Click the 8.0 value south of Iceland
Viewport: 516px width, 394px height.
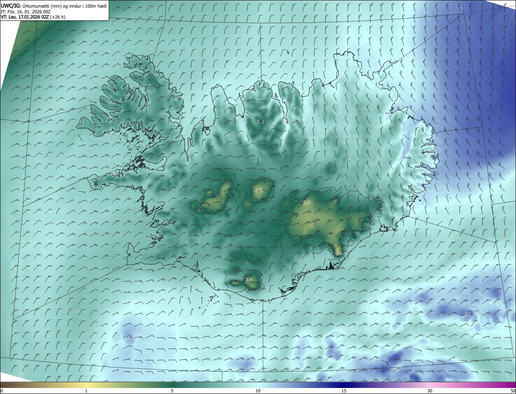click(x=330, y=317)
